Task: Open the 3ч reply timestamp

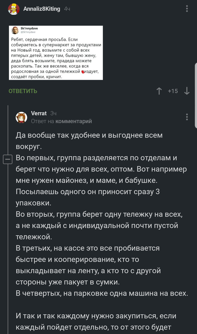Action: click(53, 113)
